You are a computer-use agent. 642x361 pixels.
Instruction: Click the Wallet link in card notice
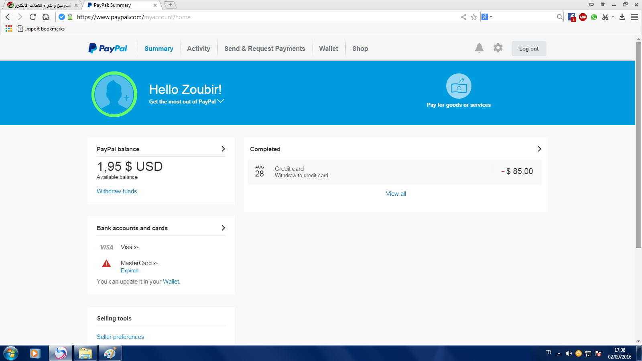point(171,282)
